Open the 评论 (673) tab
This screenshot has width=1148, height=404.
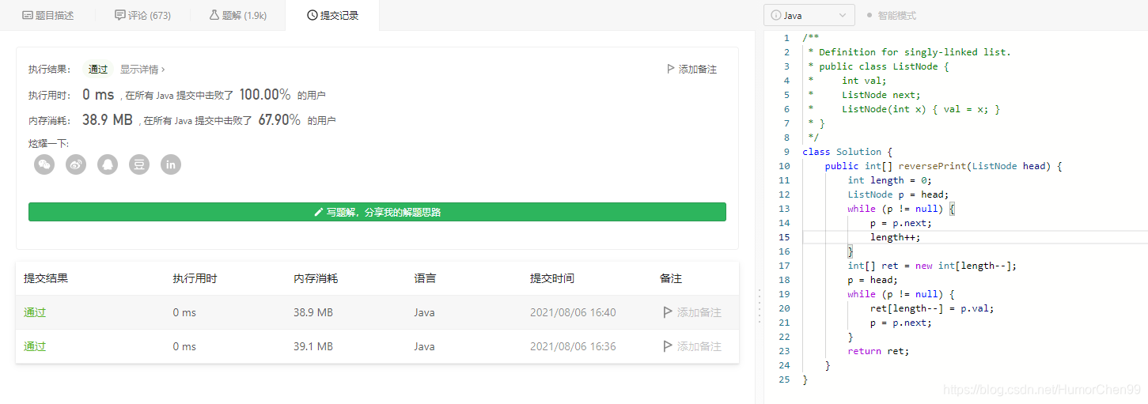[142, 15]
